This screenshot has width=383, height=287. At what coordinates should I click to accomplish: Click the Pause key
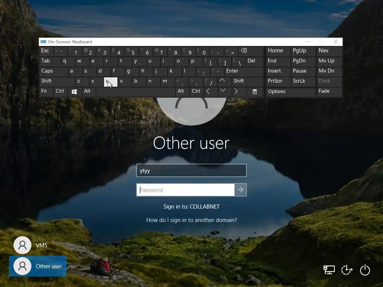pos(303,71)
